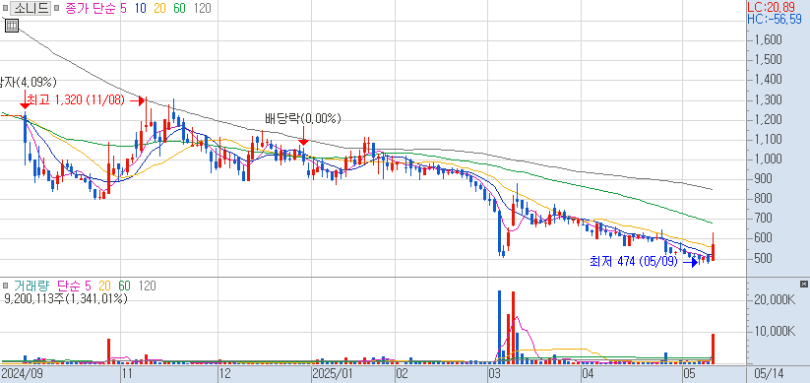Click the gray square before 종가 단순

point(56,8)
